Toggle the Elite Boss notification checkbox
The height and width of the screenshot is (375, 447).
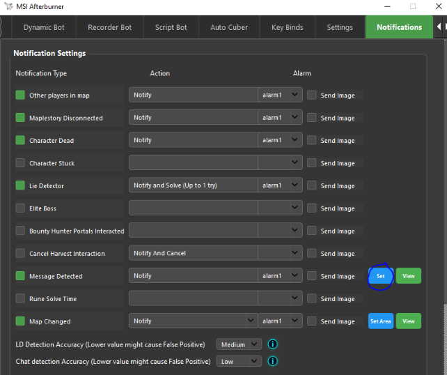[20, 208]
